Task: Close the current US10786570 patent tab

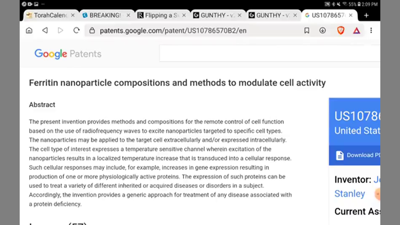Action: pos(351,15)
